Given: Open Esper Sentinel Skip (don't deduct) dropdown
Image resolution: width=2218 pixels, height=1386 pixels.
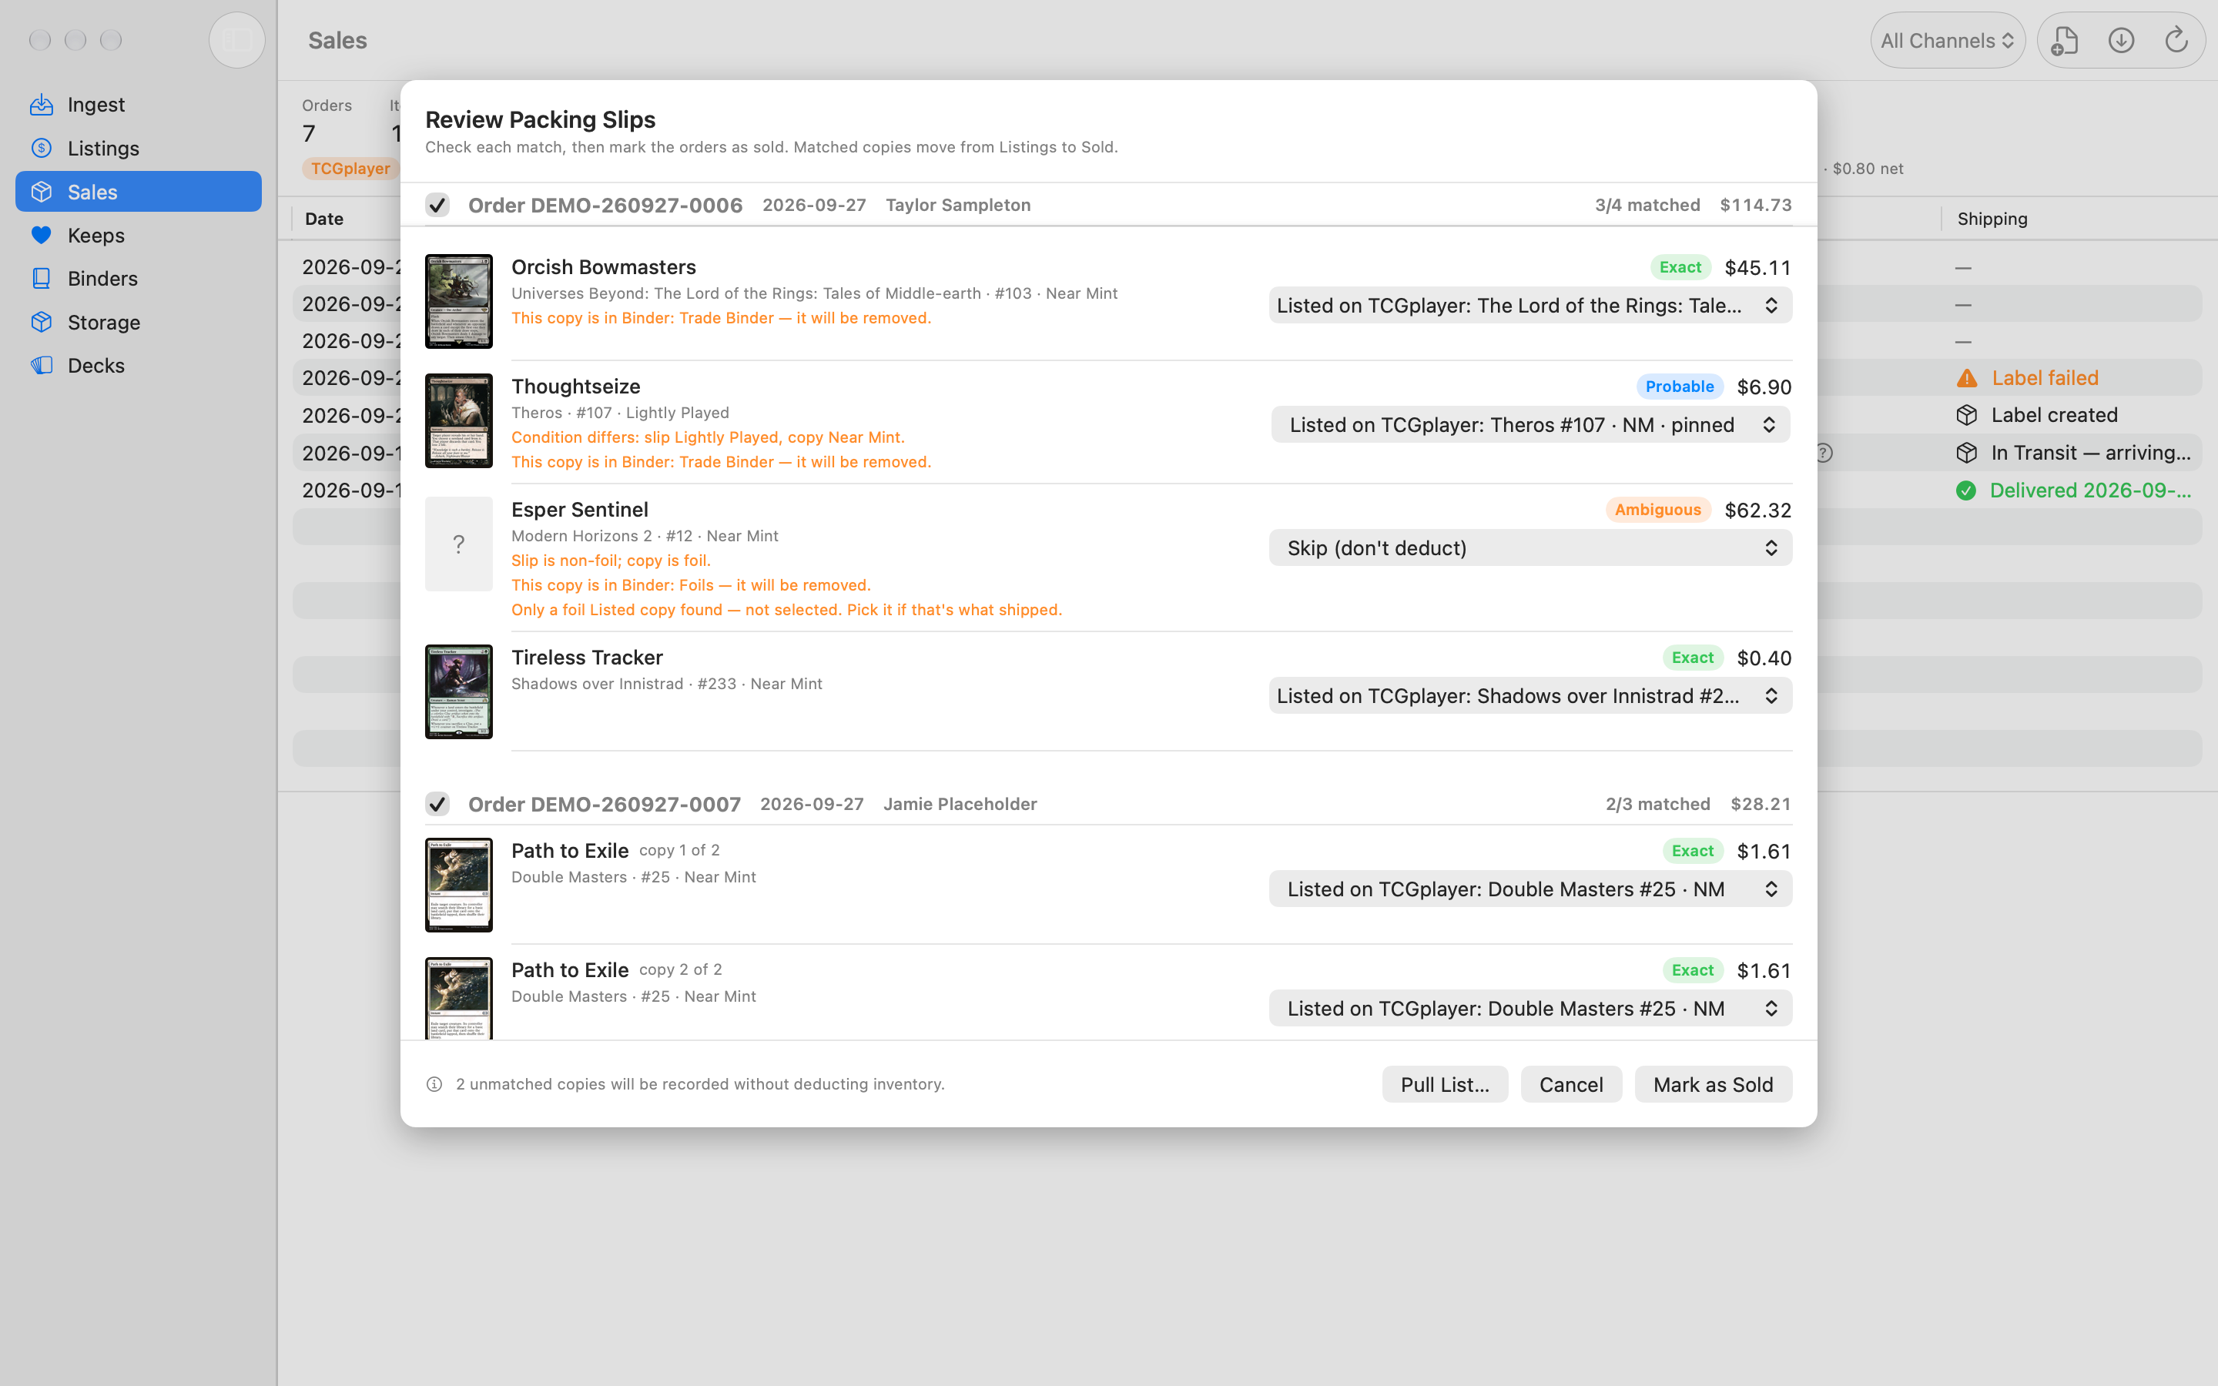Looking at the screenshot, I should pos(1530,548).
